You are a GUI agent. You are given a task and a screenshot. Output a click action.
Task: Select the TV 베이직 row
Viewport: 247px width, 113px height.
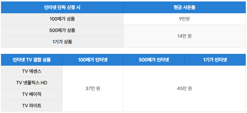click(32, 94)
